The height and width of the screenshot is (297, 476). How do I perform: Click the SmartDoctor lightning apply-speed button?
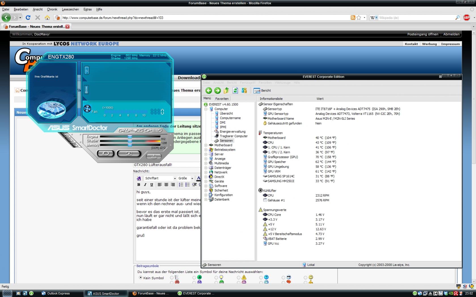[x=129, y=153]
